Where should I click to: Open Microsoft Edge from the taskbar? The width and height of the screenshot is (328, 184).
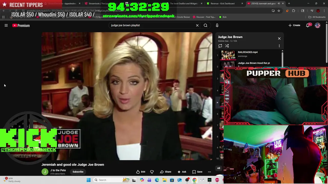pos(157,180)
